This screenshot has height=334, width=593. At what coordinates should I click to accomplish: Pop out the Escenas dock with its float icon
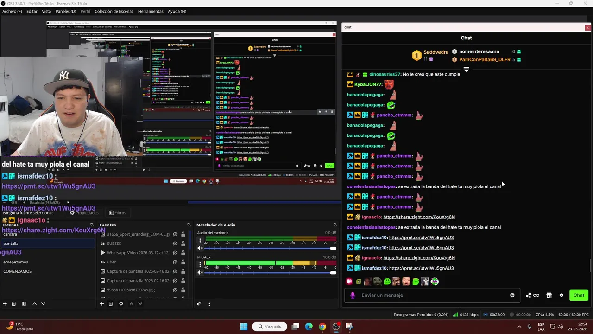pyautogui.click(x=92, y=225)
